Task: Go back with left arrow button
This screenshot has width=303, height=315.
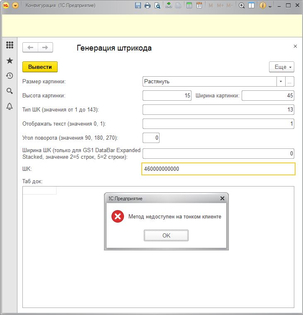Action: tap(30, 47)
